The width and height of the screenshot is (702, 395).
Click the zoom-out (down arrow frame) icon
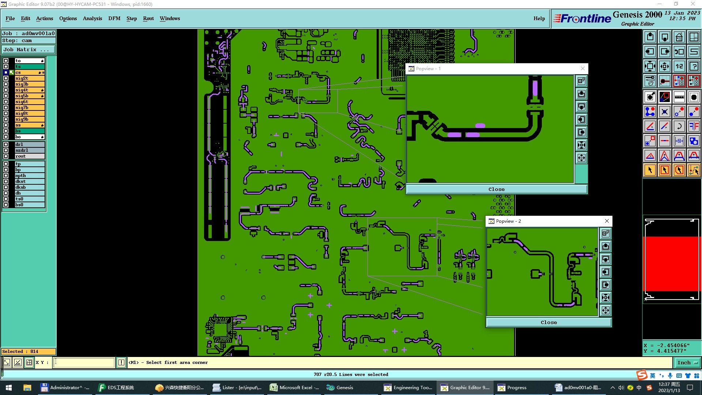(x=665, y=37)
